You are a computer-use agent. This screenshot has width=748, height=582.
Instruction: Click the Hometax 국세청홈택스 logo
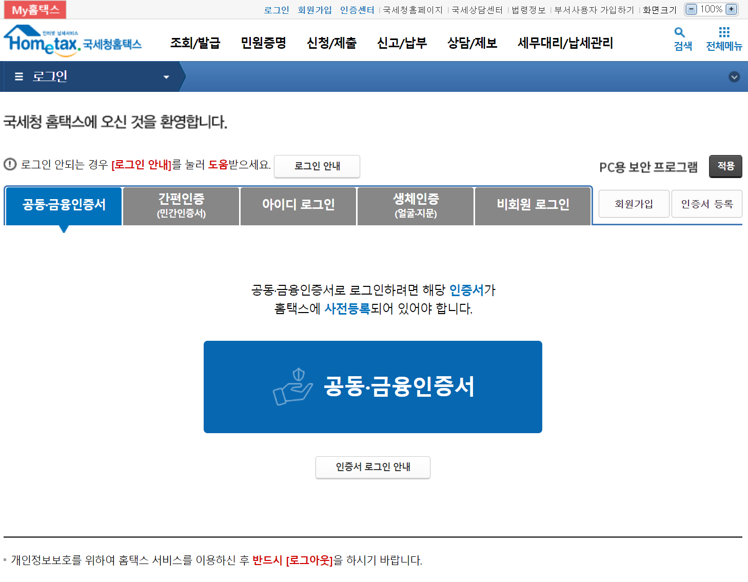72,40
